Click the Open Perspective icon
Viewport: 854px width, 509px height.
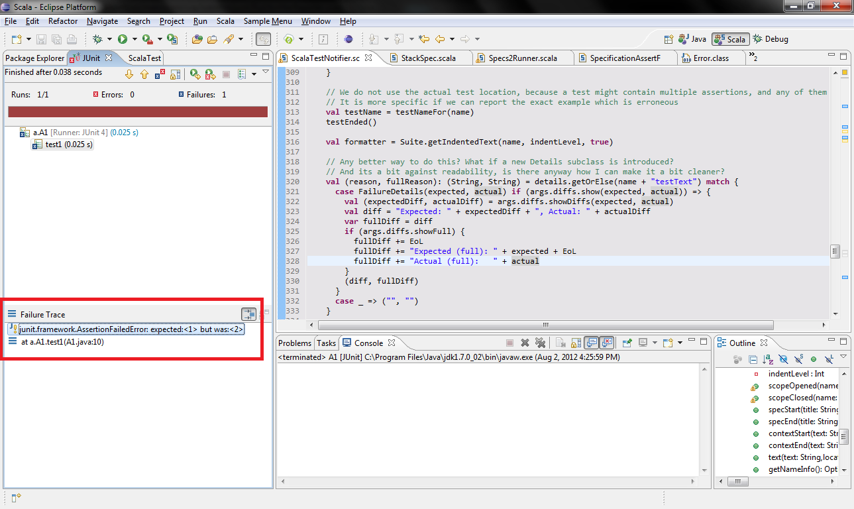668,39
